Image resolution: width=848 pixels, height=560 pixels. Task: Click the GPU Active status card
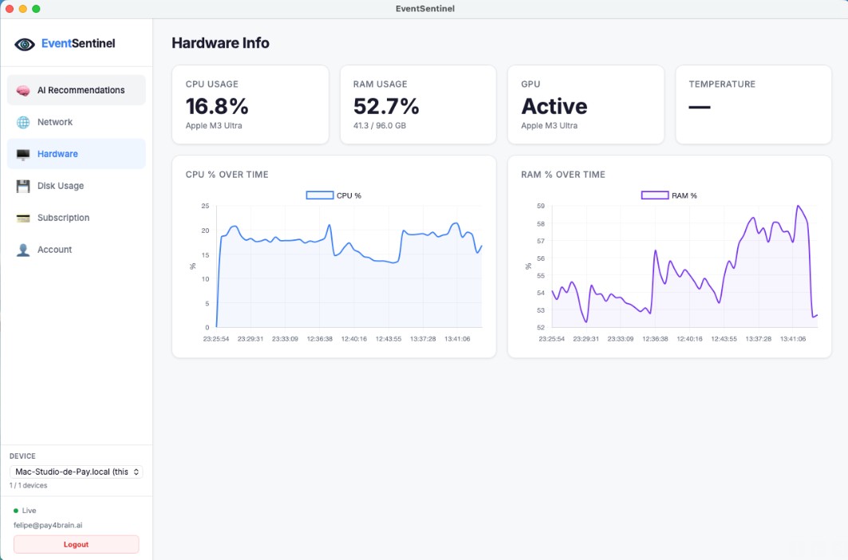[586, 105]
